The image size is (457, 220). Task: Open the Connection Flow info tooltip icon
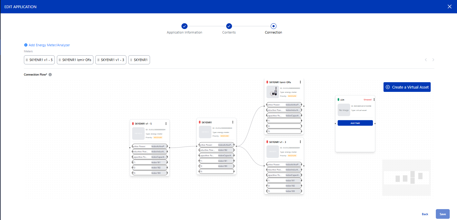point(50,75)
